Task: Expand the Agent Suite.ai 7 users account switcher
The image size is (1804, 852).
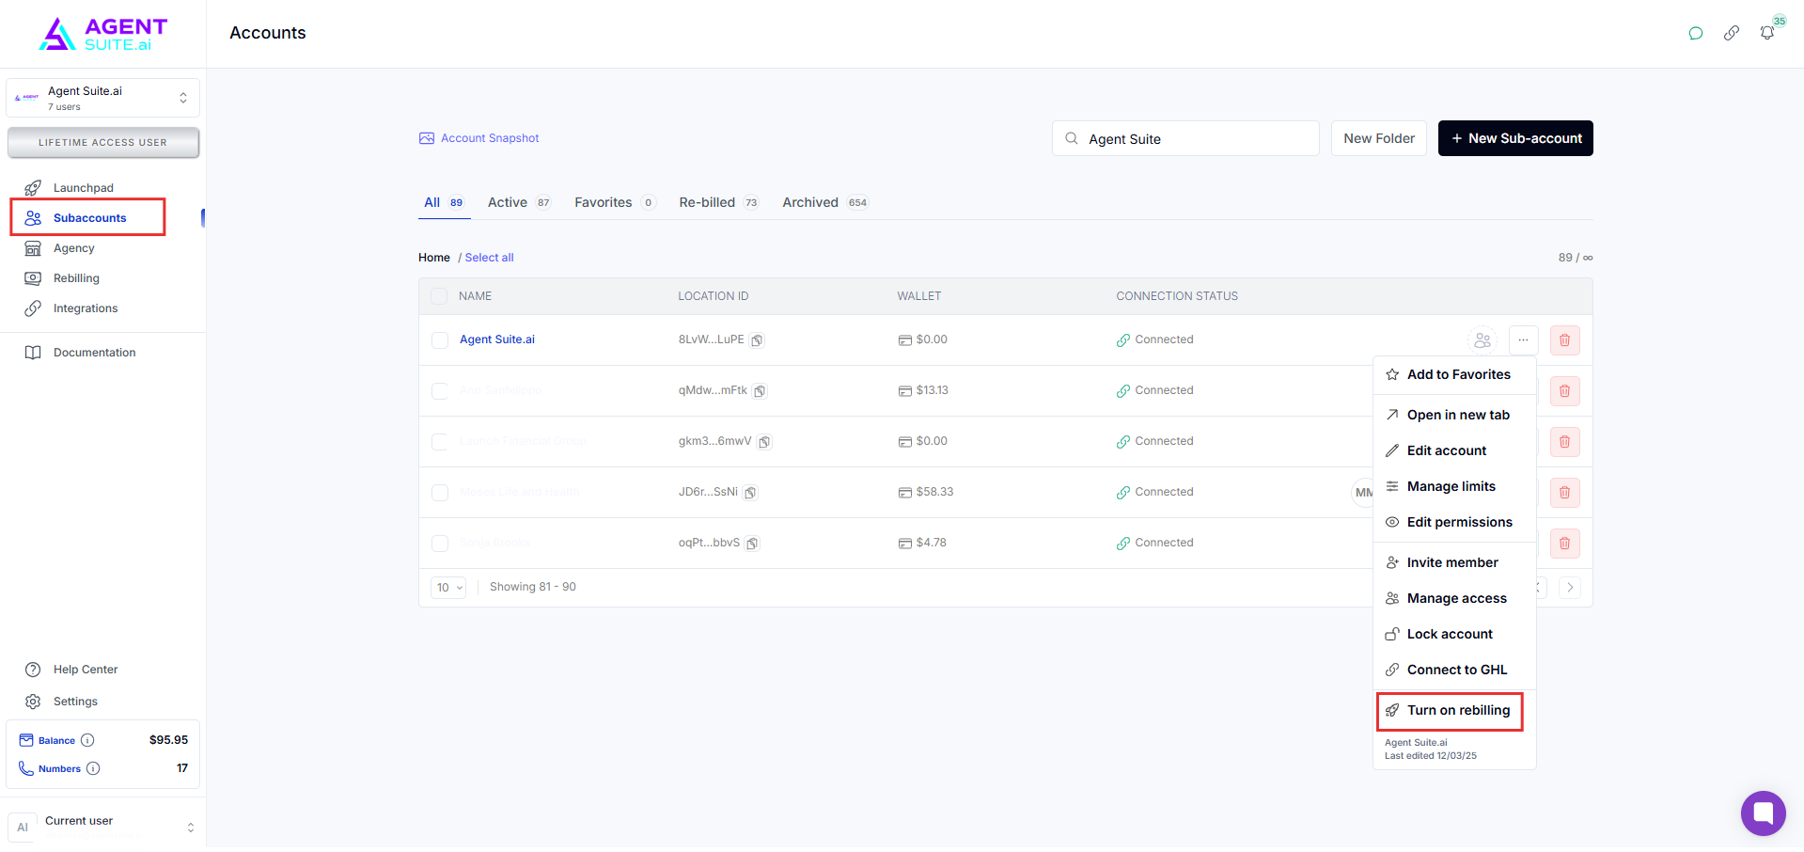Action: click(102, 98)
